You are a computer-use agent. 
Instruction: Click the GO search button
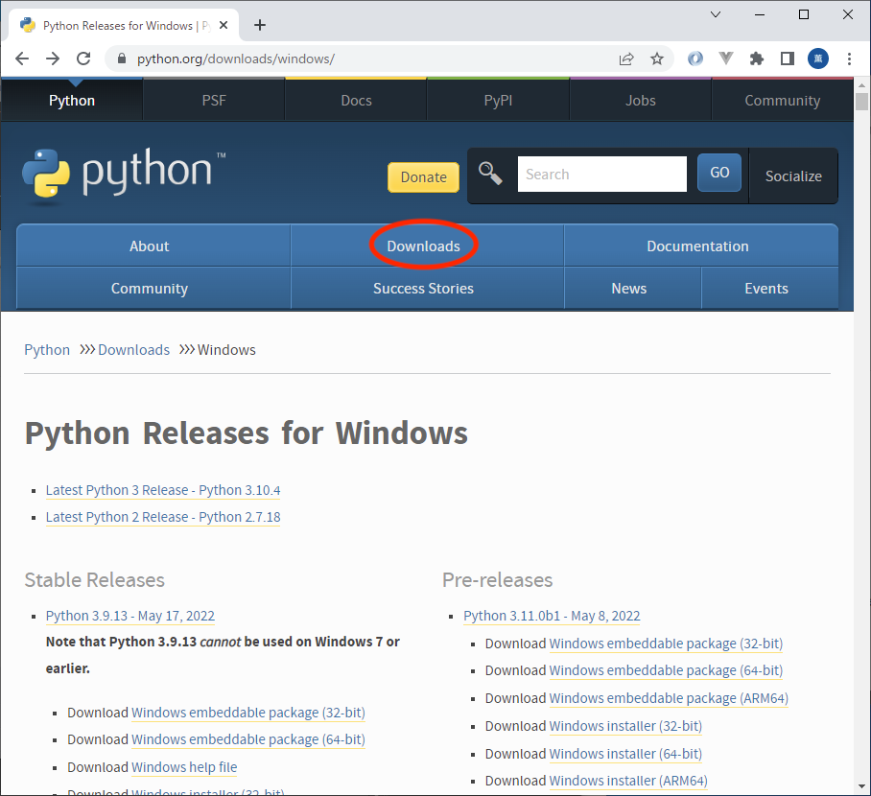719,173
